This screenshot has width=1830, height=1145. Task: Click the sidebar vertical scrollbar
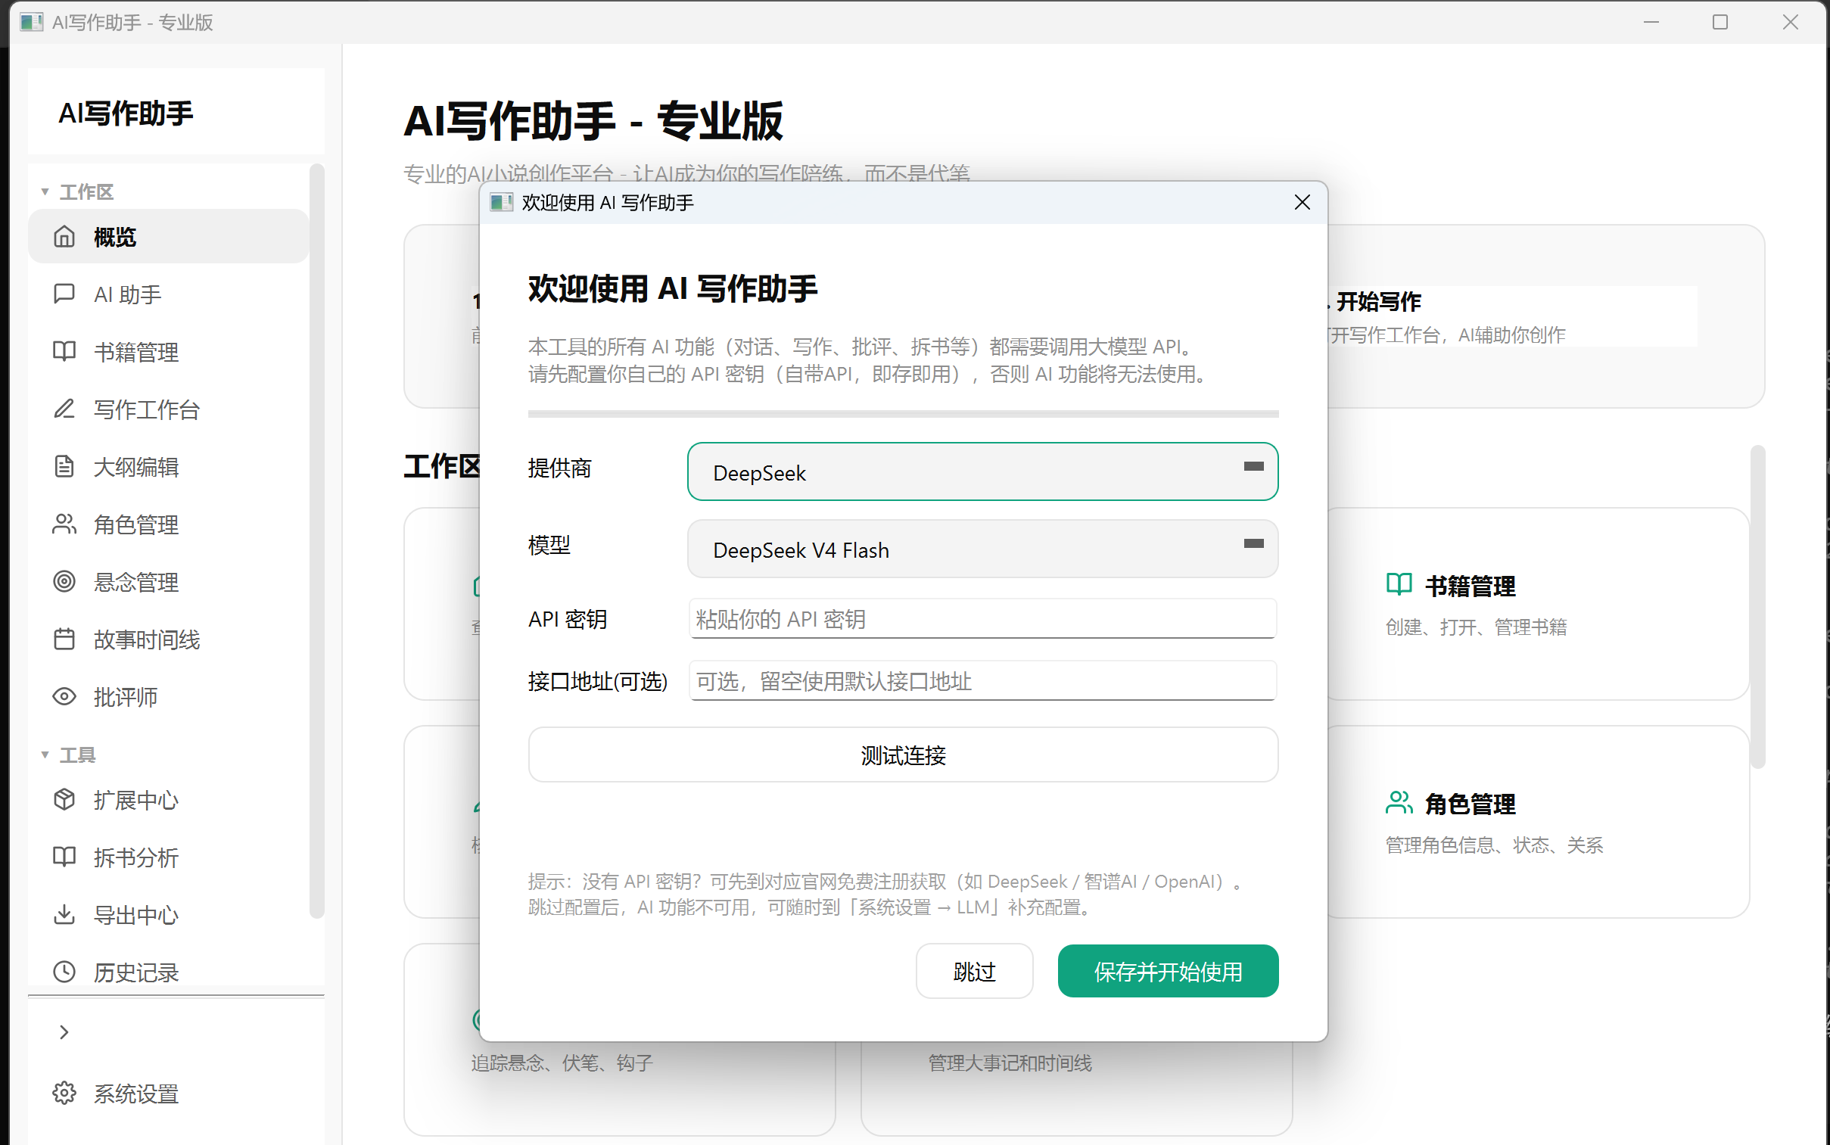coord(317,540)
